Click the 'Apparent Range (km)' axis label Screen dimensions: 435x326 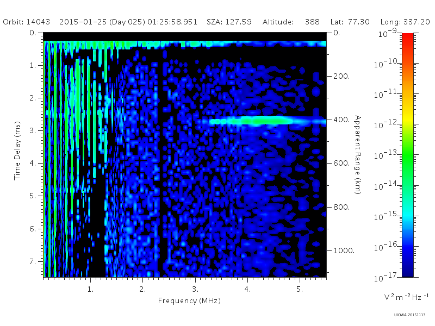[x=358, y=155]
